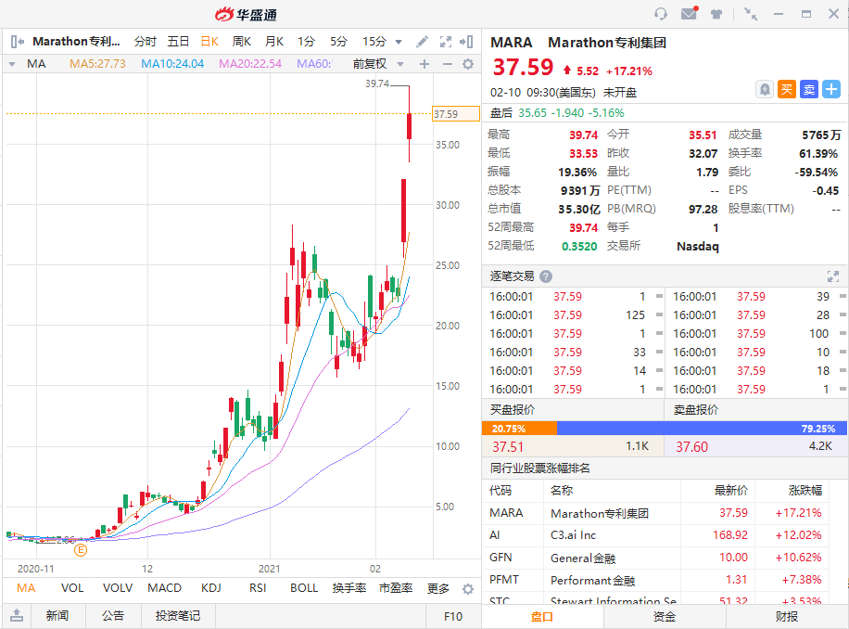The image size is (849, 629).
Task: Toggle the turnover rate indicator
Action: click(349, 588)
